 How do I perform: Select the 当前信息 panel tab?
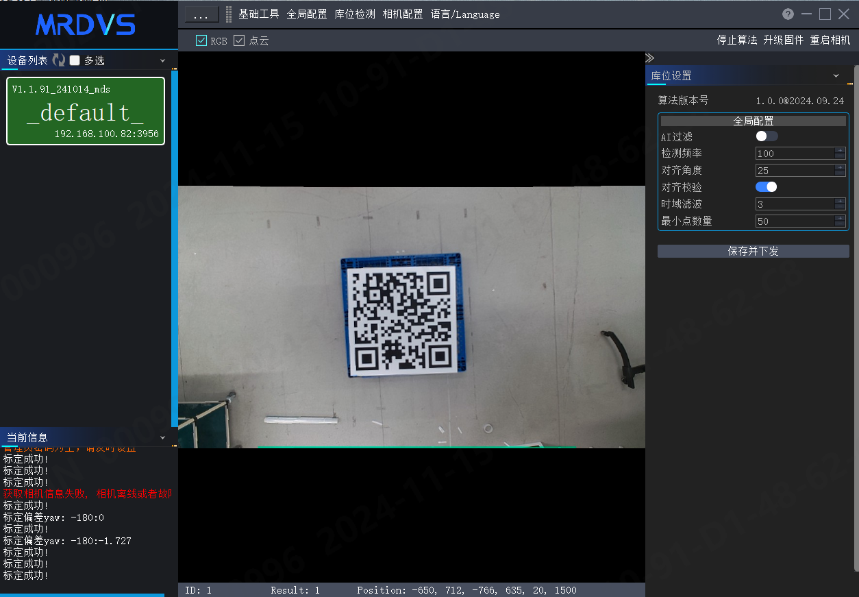point(27,437)
